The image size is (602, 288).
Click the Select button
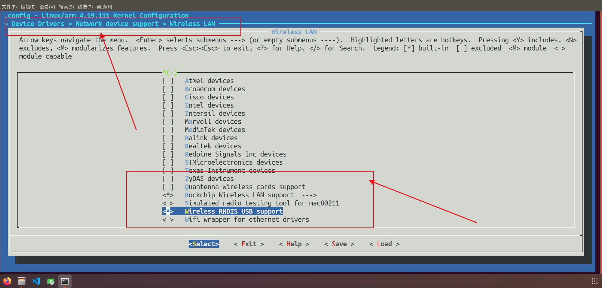coord(204,244)
